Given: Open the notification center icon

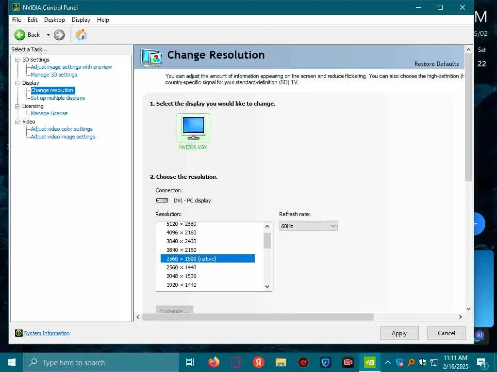Looking at the screenshot, I should click(x=481, y=363).
